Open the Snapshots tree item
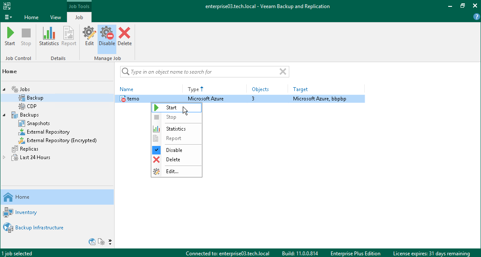This screenshot has height=257, width=481. [38, 123]
